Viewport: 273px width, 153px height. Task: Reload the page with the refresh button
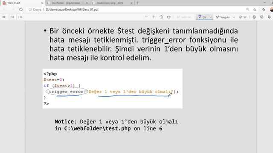(x=21, y=9)
